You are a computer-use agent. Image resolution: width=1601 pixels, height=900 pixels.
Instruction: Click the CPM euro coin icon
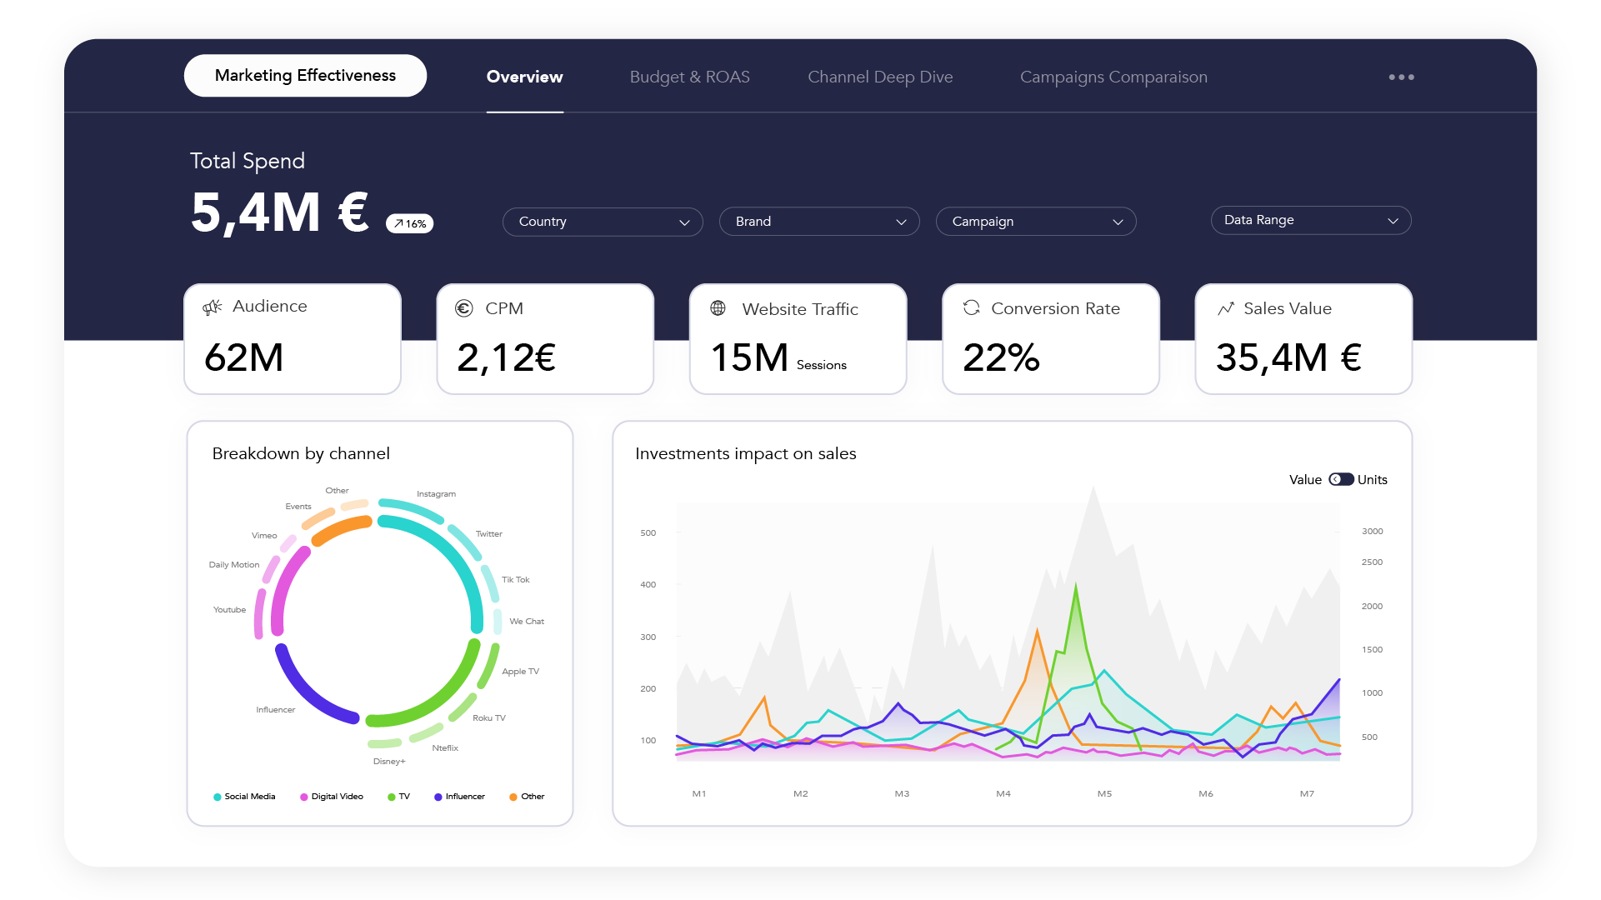click(x=464, y=308)
